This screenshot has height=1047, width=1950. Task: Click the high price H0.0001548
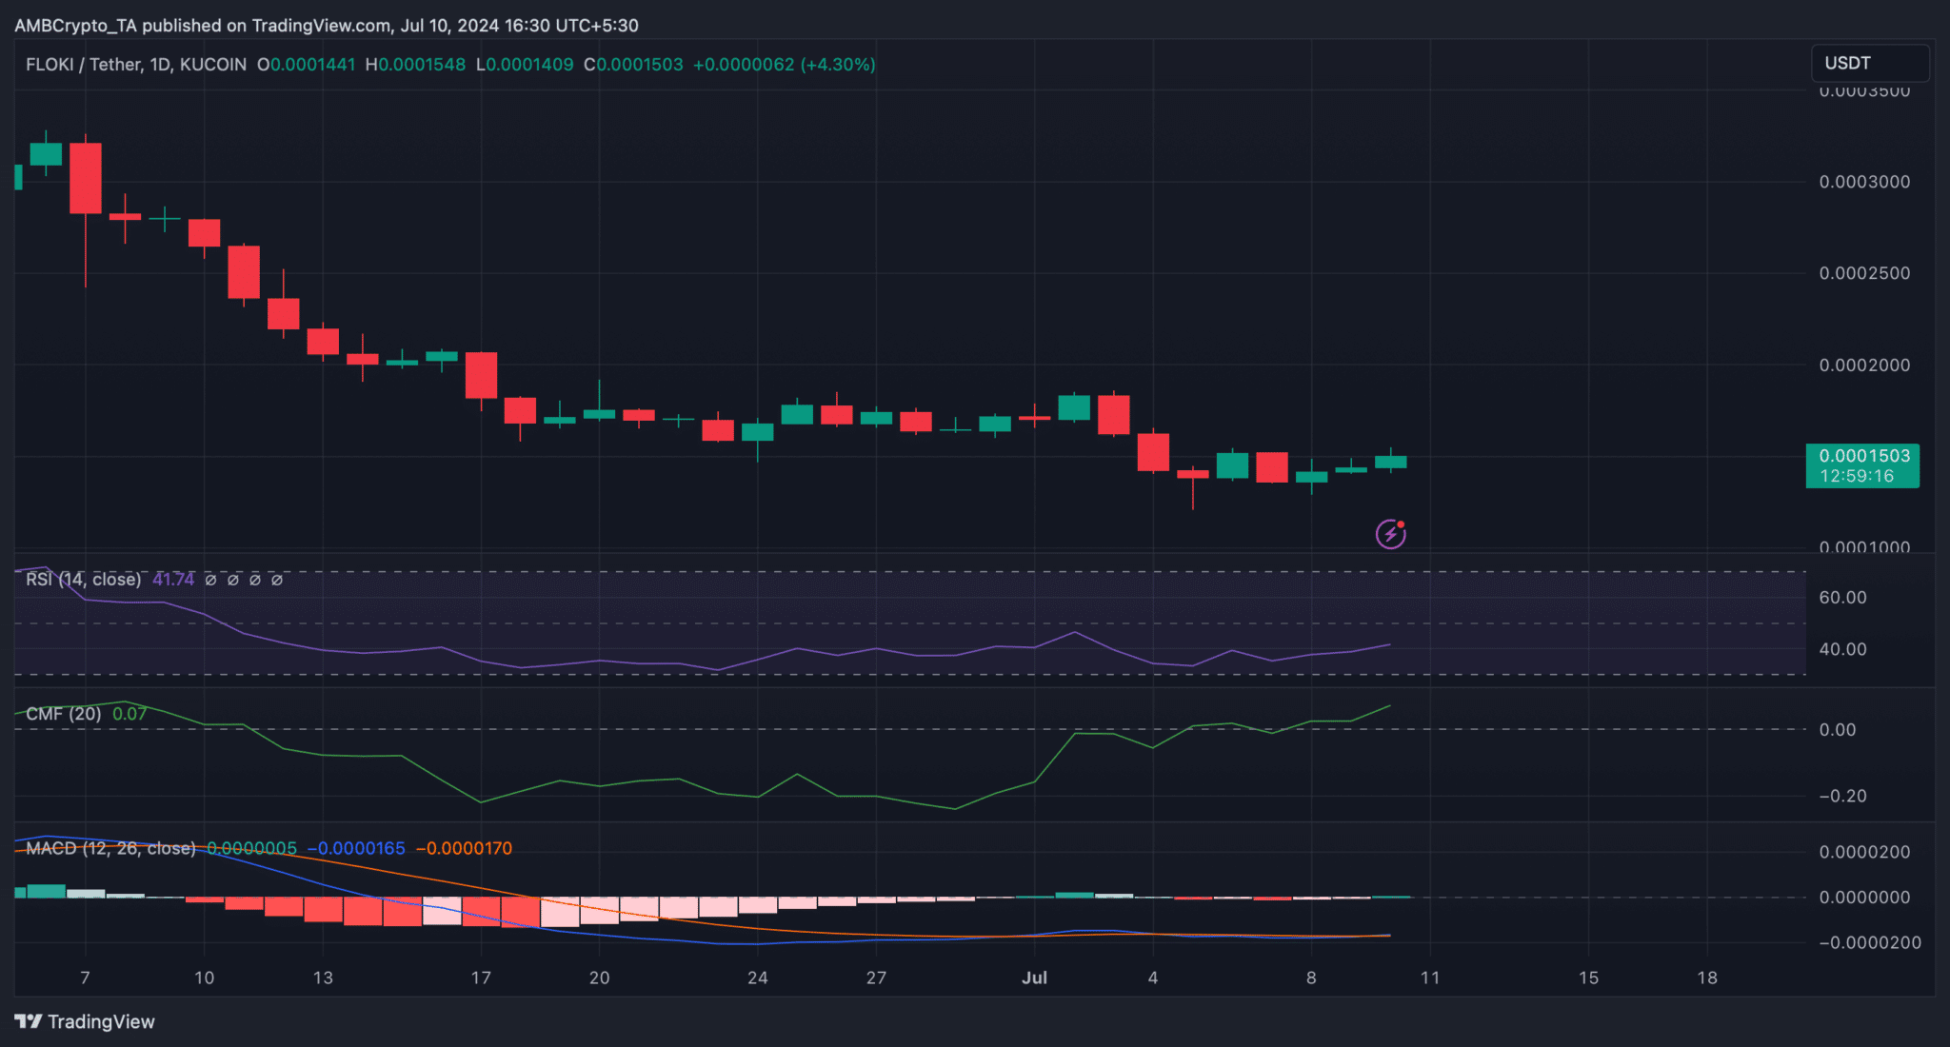416,65
